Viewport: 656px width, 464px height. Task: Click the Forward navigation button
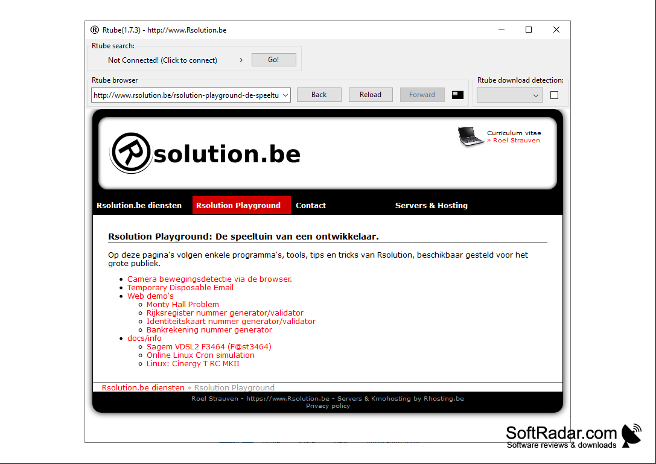pyautogui.click(x=422, y=95)
